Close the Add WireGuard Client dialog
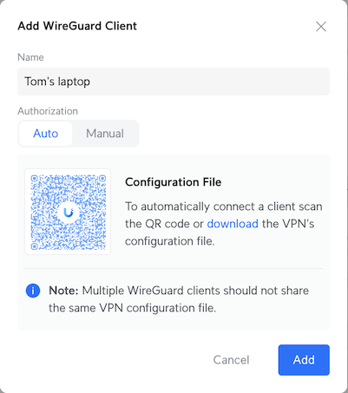The image size is (348, 393). (321, 27)
